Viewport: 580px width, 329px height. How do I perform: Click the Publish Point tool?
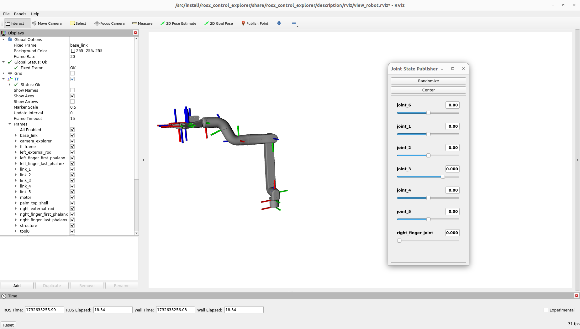click(255, 23)
